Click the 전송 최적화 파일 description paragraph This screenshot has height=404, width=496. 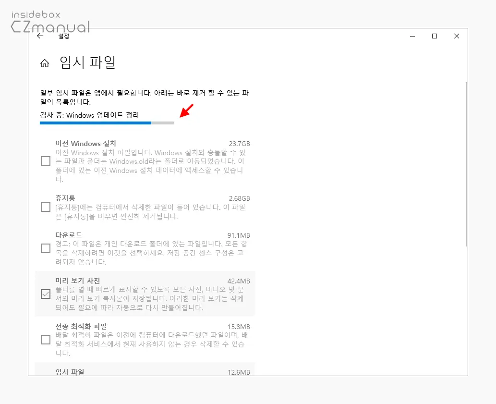[152, 344]
